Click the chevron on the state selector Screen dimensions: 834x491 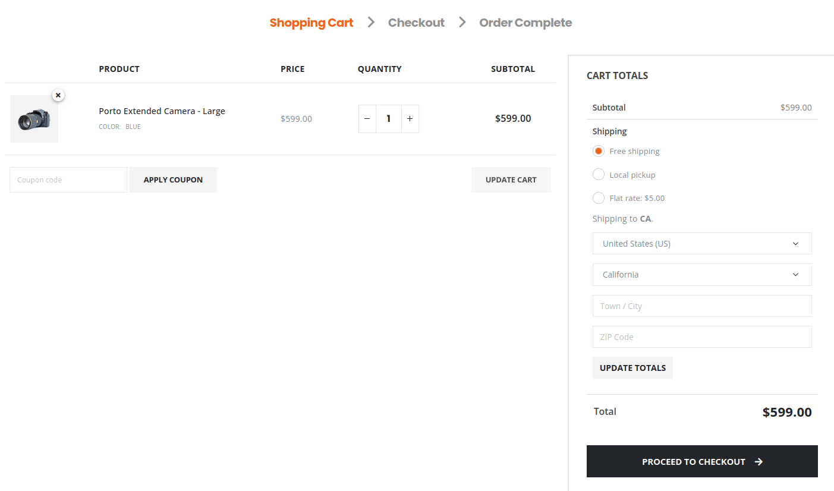(795, 274)
